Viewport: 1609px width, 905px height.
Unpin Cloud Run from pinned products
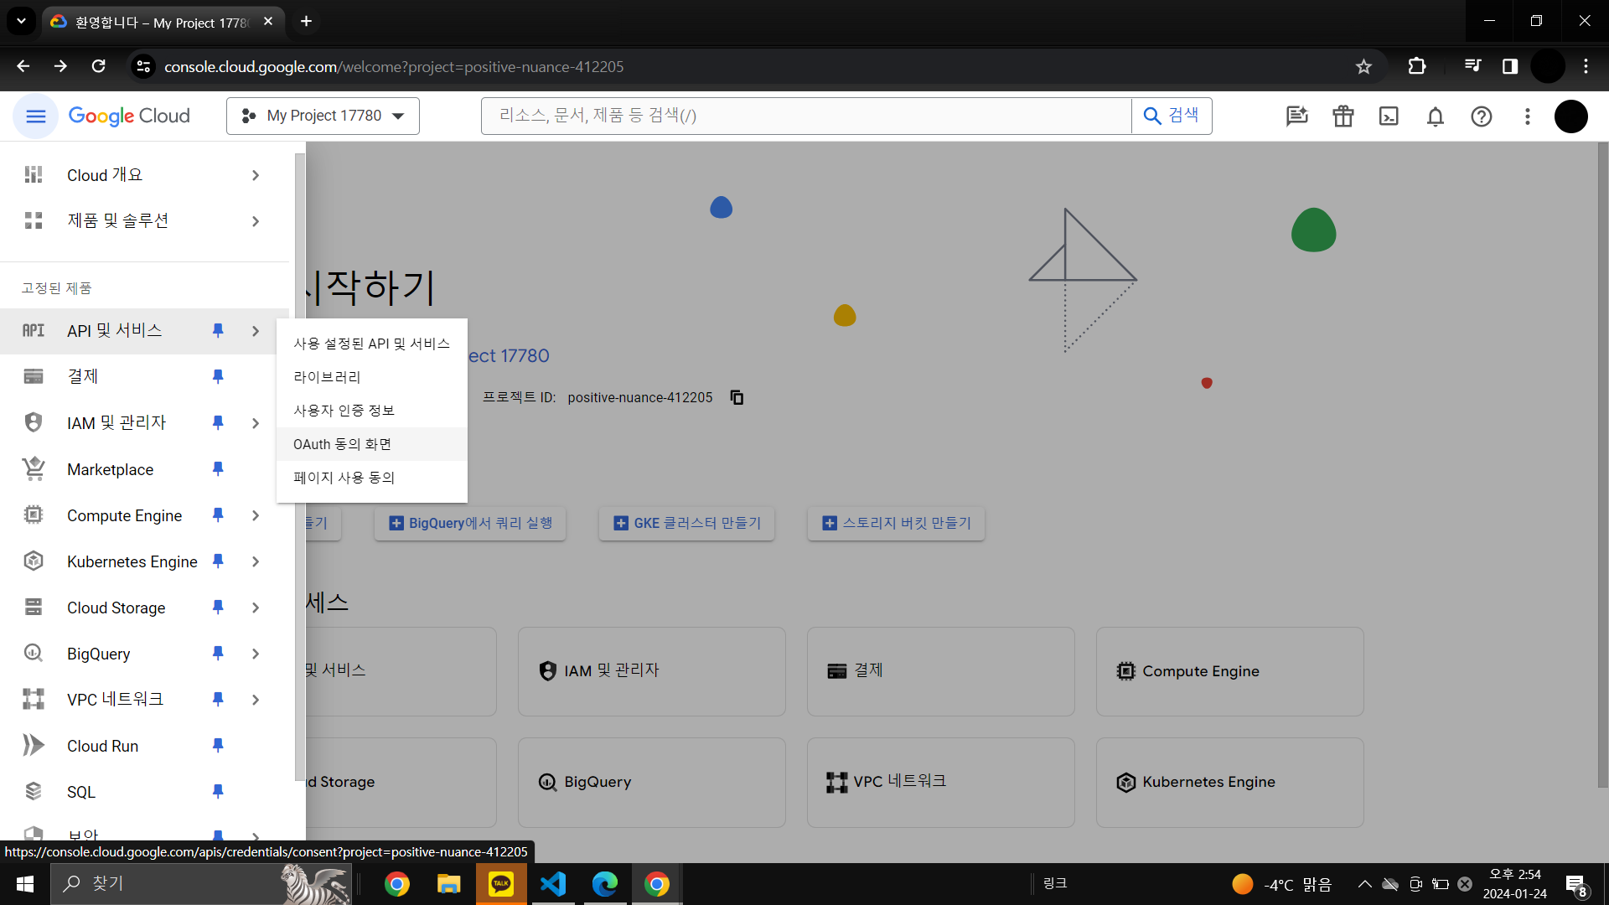[218, 746]
